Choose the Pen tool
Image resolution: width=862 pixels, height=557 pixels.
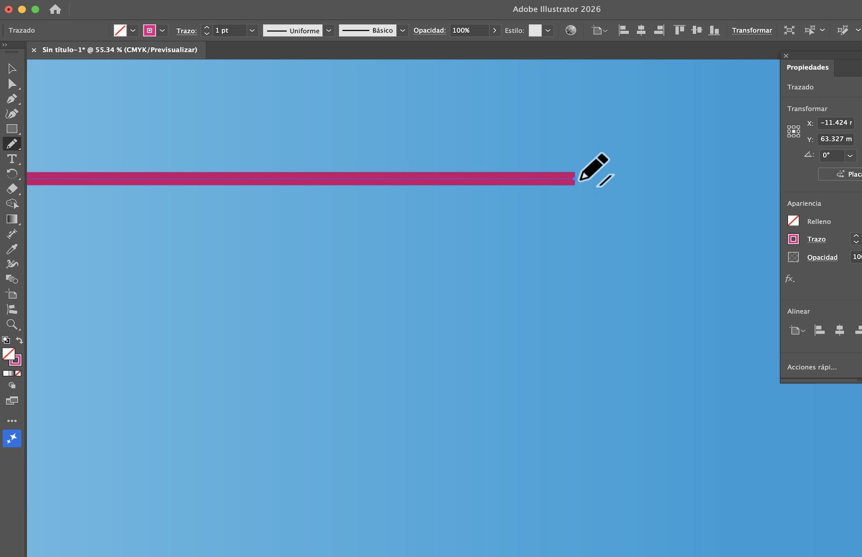coord(12,99)
